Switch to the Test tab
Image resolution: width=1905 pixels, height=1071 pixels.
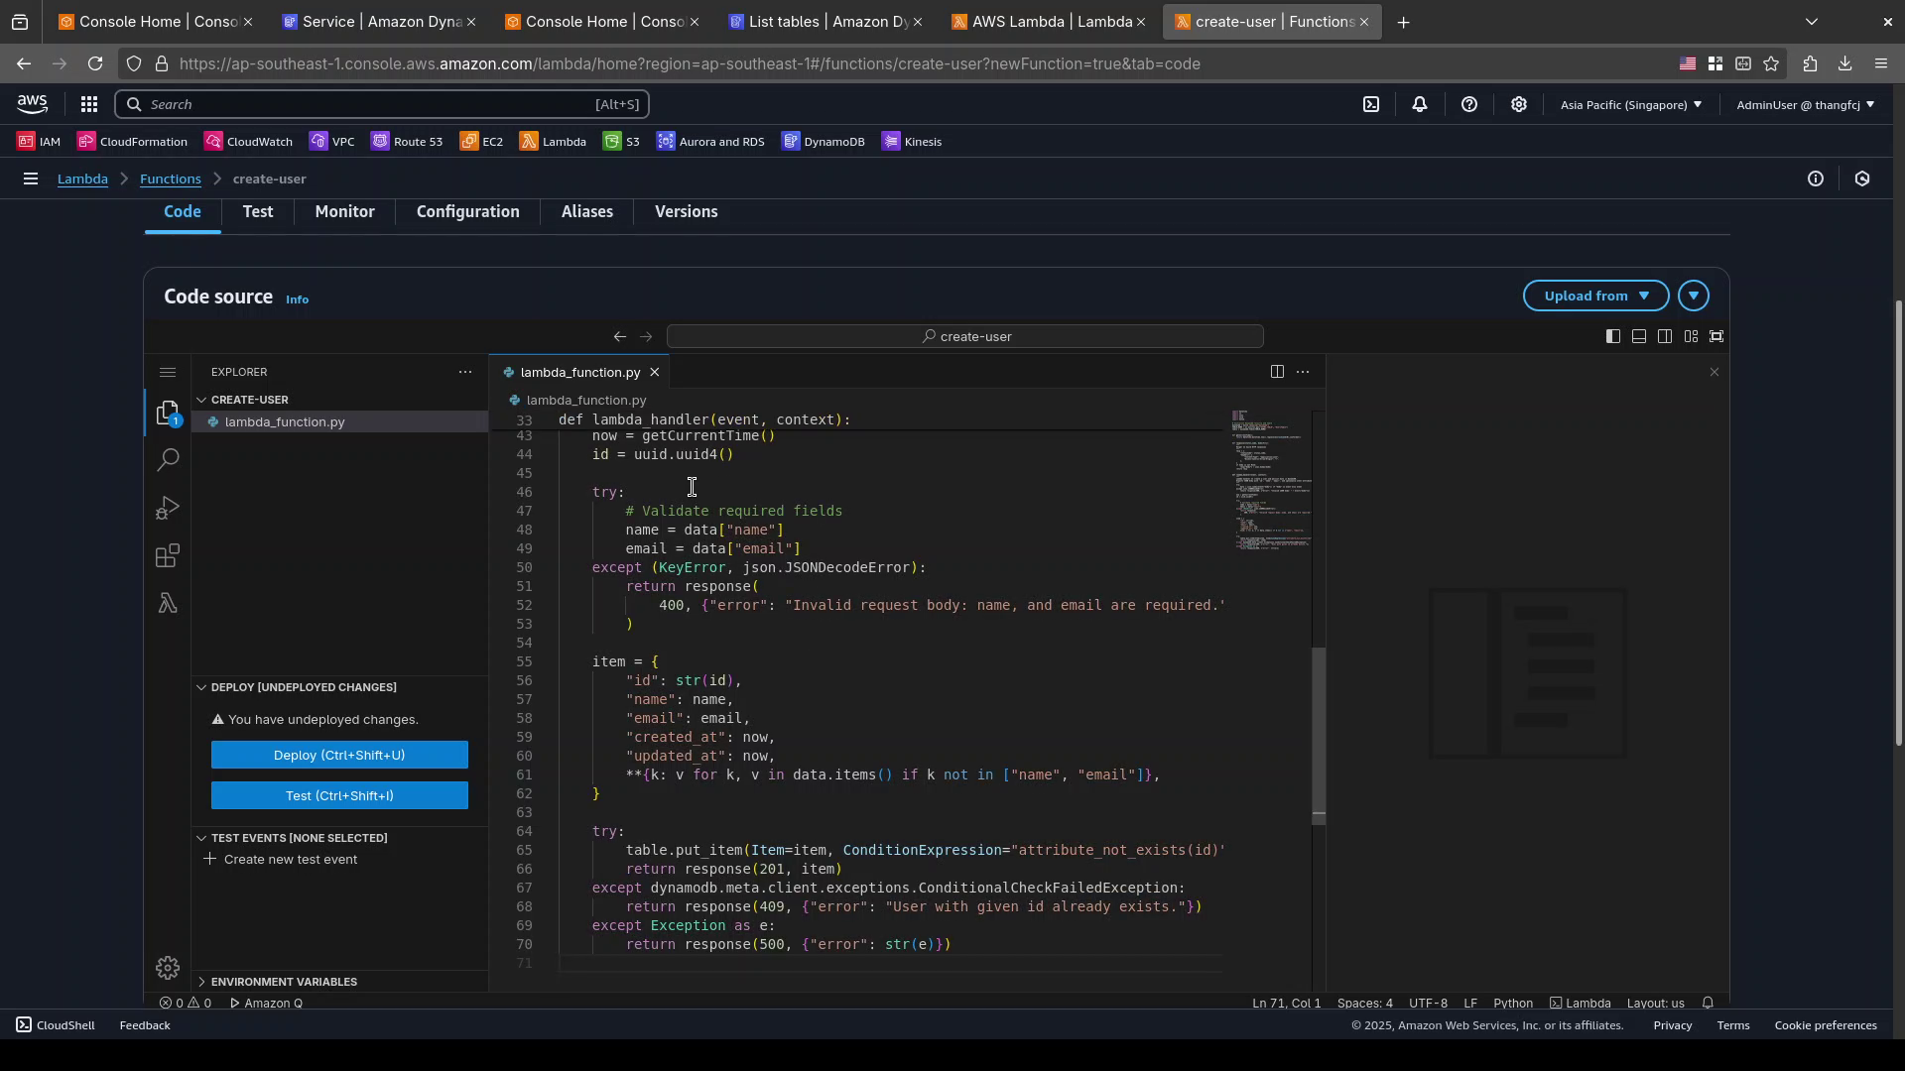tap(258, 212)
